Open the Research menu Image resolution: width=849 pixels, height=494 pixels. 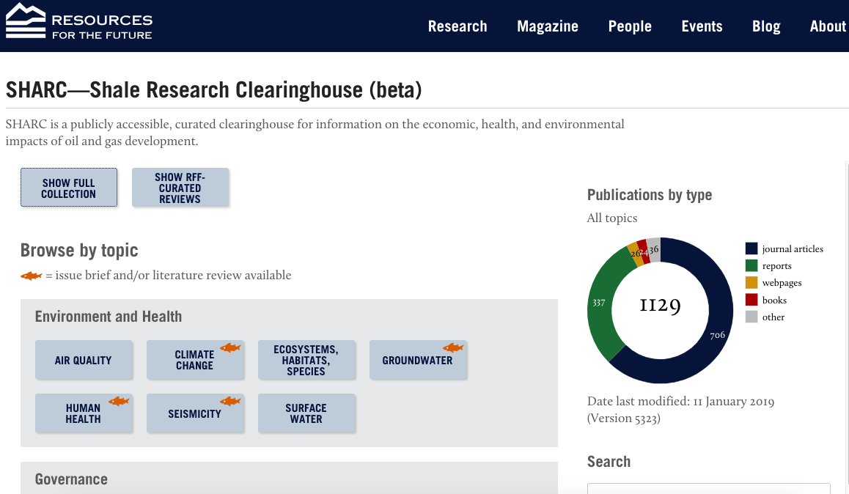(457, 26)
